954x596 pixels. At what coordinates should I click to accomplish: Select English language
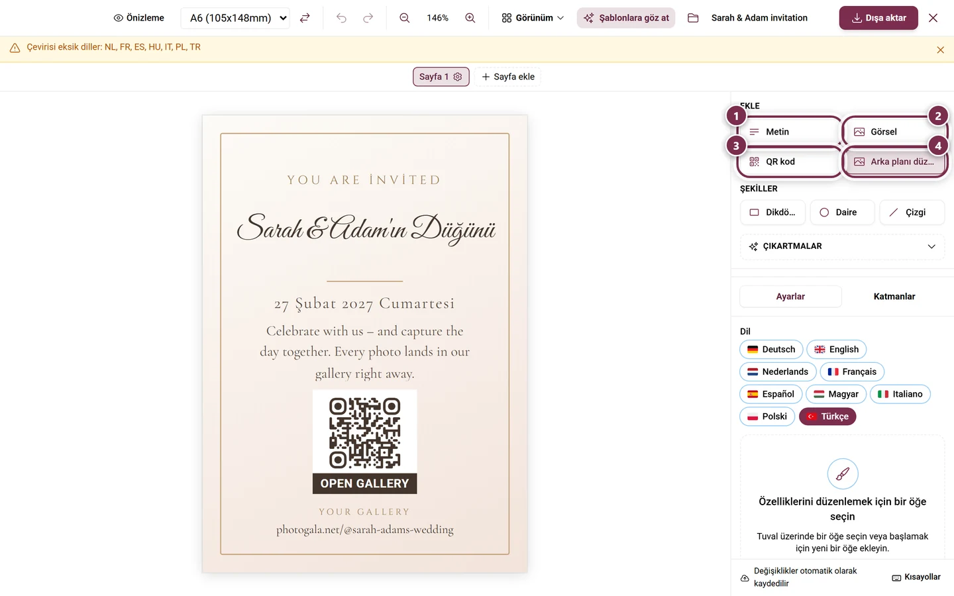point(836,350)
